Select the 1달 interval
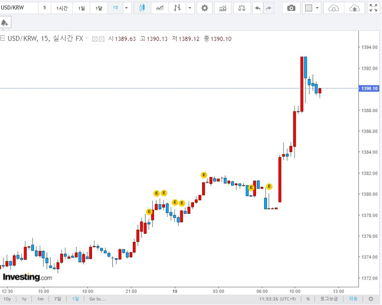 click(99, 8)
